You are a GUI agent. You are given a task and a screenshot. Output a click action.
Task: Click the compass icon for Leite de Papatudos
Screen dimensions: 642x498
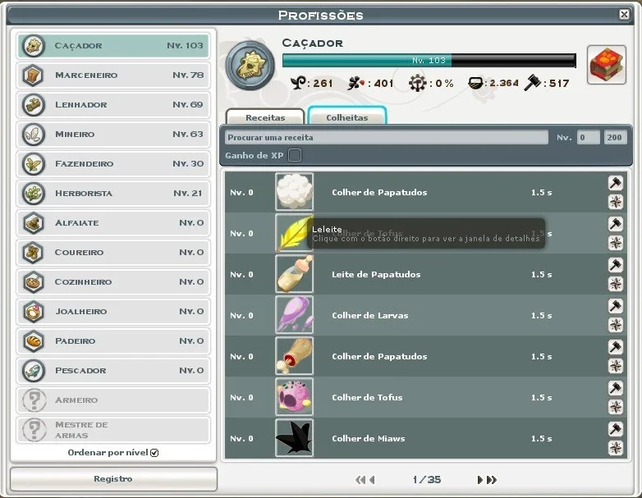point(616,284)
